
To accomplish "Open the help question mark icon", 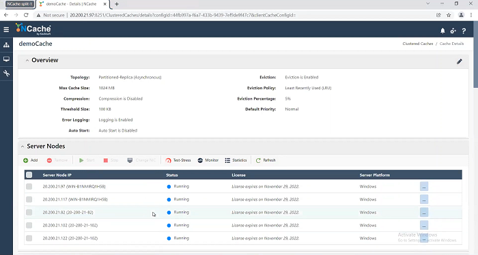I will coord(464,31).
